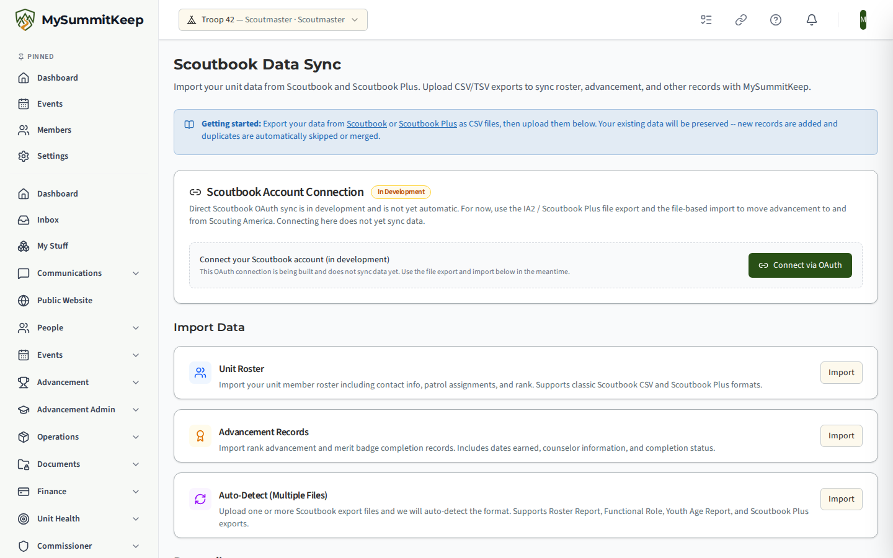
Task: Open My Stuff in the sidebar
Action: (79, 246)
